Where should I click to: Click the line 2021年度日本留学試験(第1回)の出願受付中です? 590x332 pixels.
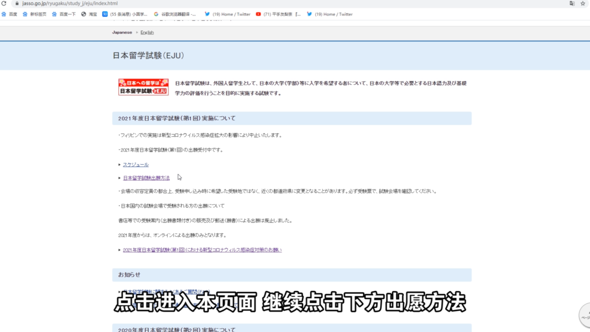pyautogui.click(x=171, y=150)
